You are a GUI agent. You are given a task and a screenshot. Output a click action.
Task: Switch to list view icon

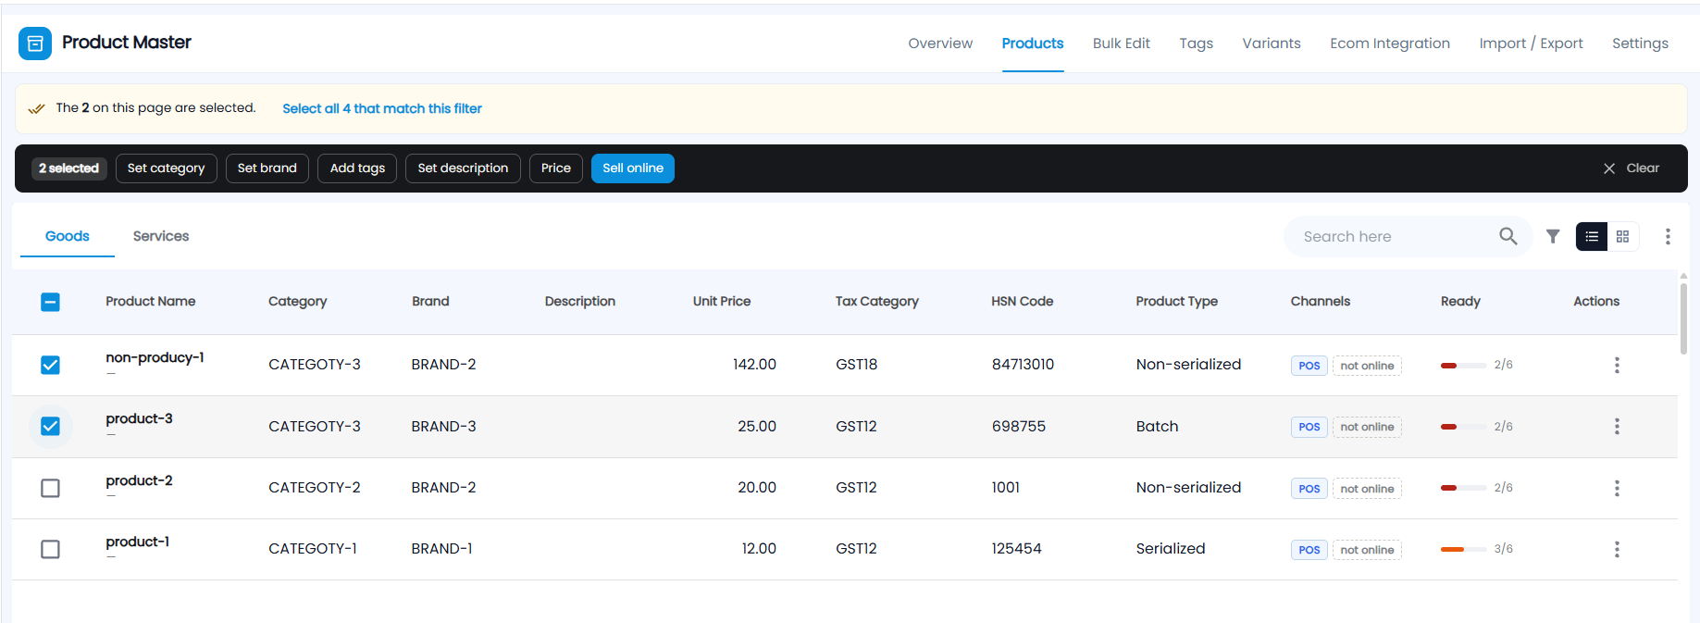1592,237
